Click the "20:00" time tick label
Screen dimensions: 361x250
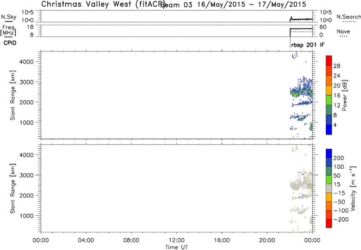[x=267, y=241]
